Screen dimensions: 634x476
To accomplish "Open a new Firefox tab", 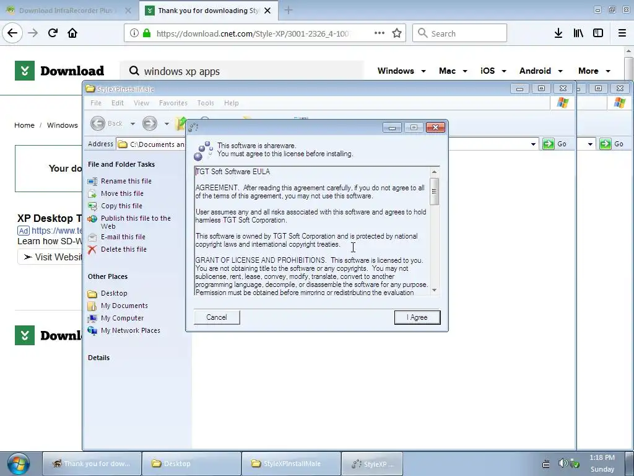I will [x=289, y=11].
